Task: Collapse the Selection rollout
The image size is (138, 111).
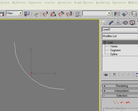Action: coord(120,96)
